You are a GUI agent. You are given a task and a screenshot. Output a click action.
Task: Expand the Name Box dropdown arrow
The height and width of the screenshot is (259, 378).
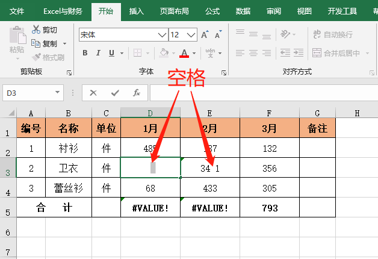coord(57,92)
